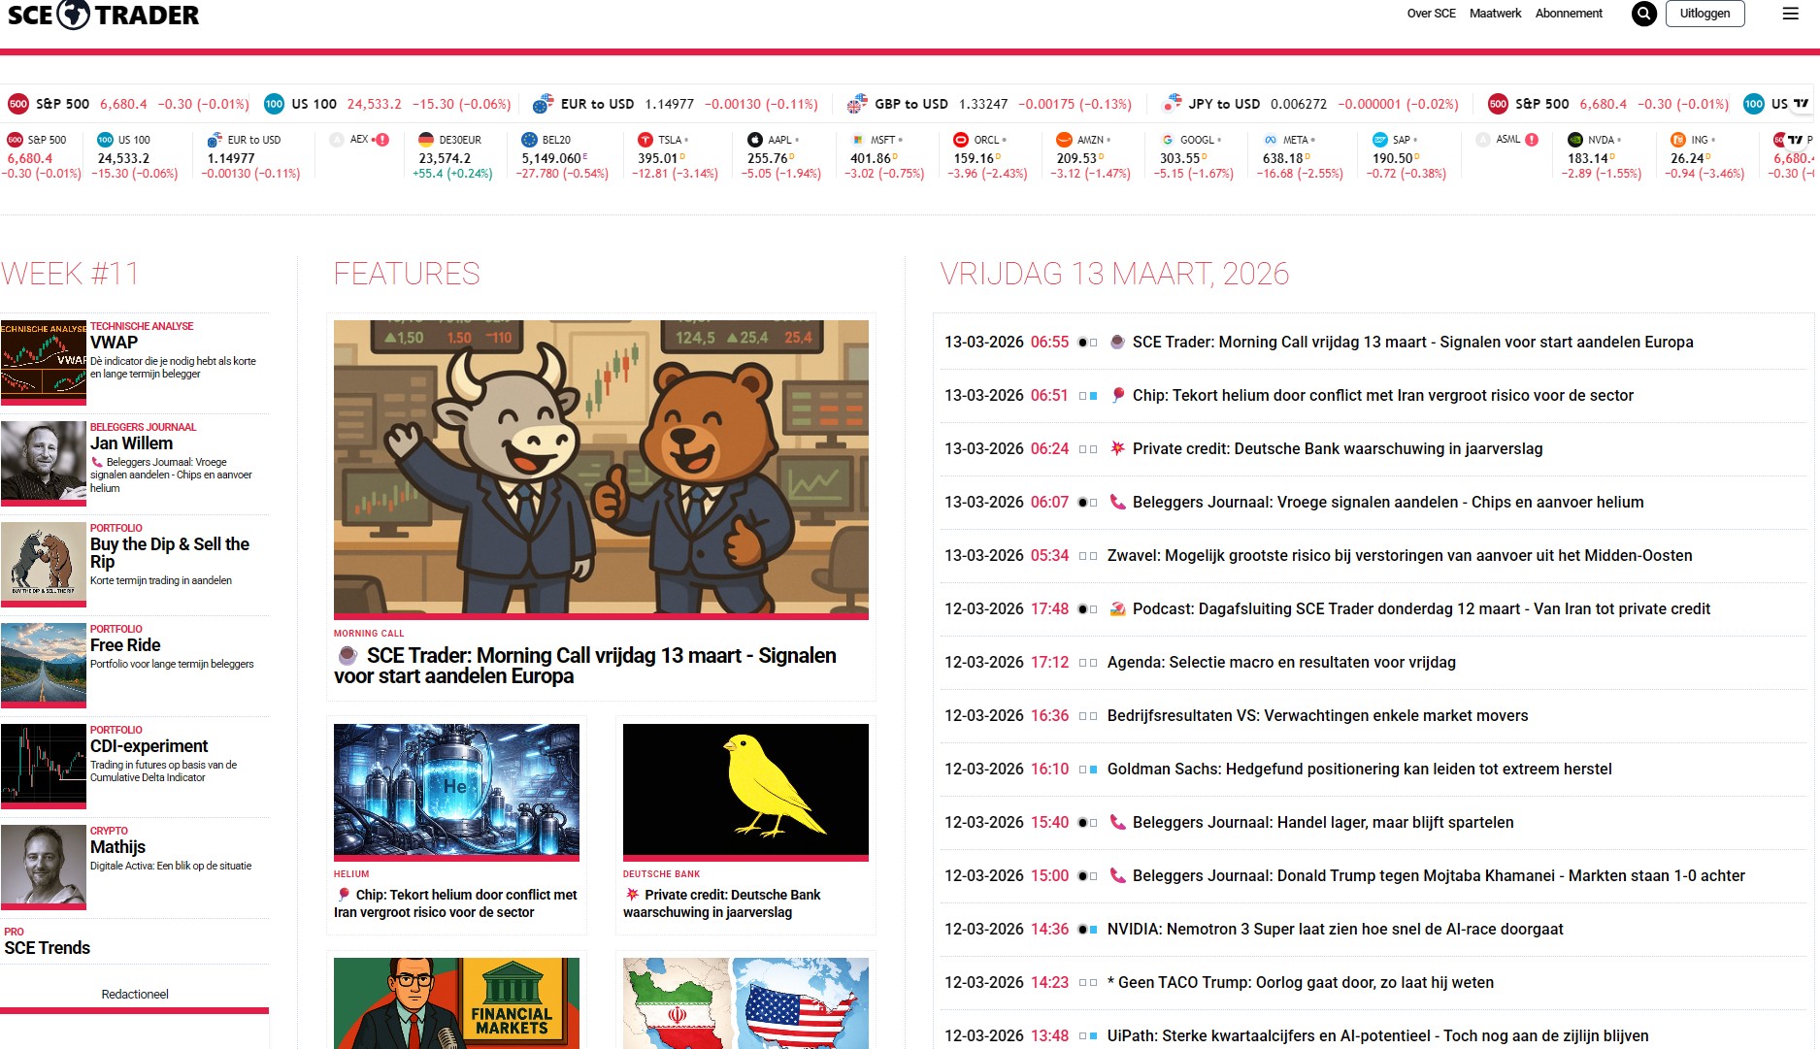This screenshot has width=1820, height=1049.
Task: Click the NVDA Nvidia logo icon
Action: pos(1575,140)
